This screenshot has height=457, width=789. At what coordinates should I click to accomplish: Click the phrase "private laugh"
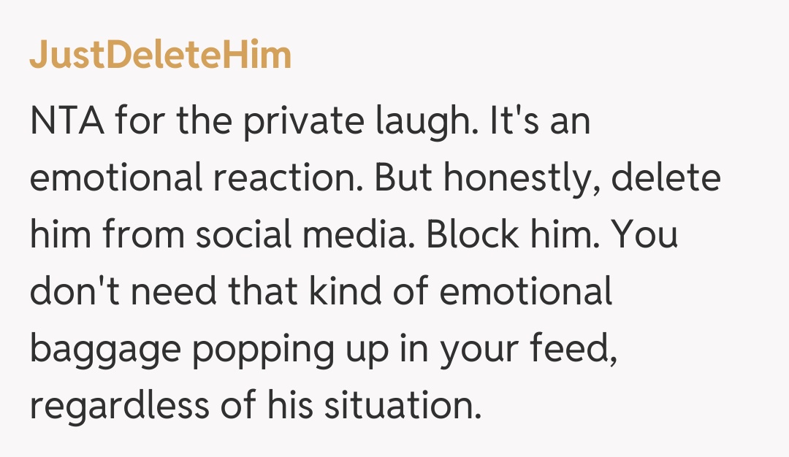[x=351, y=121]
